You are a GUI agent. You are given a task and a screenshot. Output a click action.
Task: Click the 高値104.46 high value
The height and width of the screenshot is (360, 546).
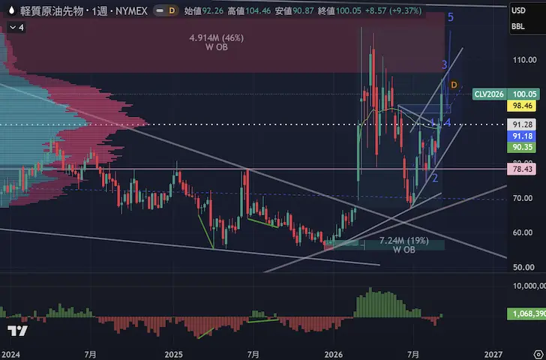pyautogui.click(x=249, y=10)
